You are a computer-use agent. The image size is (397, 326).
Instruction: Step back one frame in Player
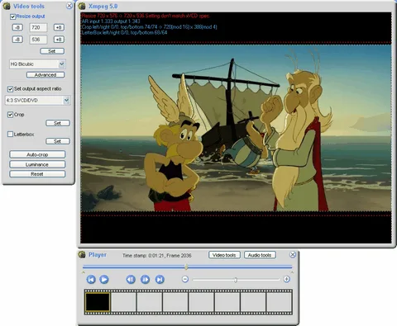coord(131,279)
